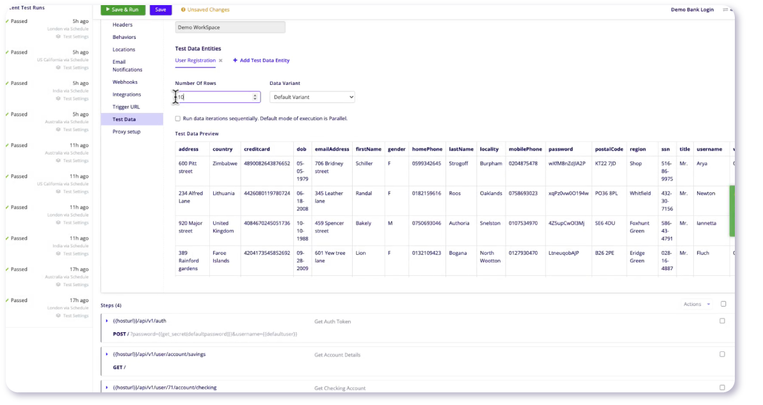Click the Add Test Data Entity link

(x=264, y=61)
